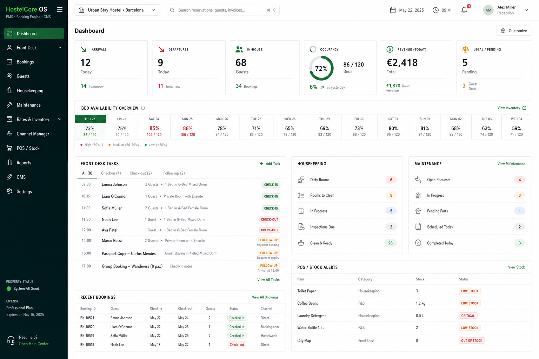Click the Completed Today checkmark icon
Image resolution: width=539 pixels, height=359 pixels.
(x=418, y=243)
